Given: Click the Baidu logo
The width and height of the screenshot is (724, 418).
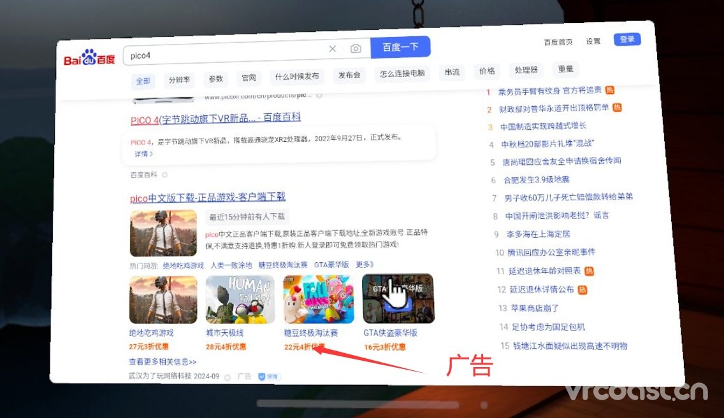Looking at the screenshot, I should [89, 58].
